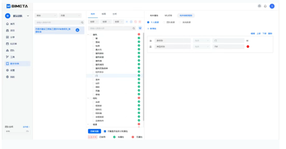Click the standards list search field
This screenshot has height=149, width=286.
pos(57,22)
